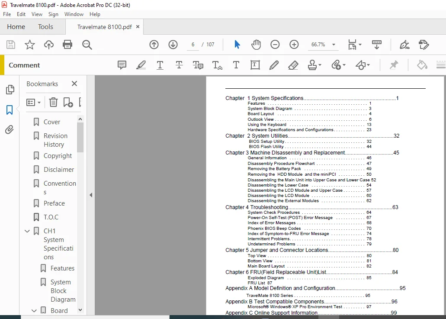Collapse the navigation pane arrow

[x=91, y=195]
